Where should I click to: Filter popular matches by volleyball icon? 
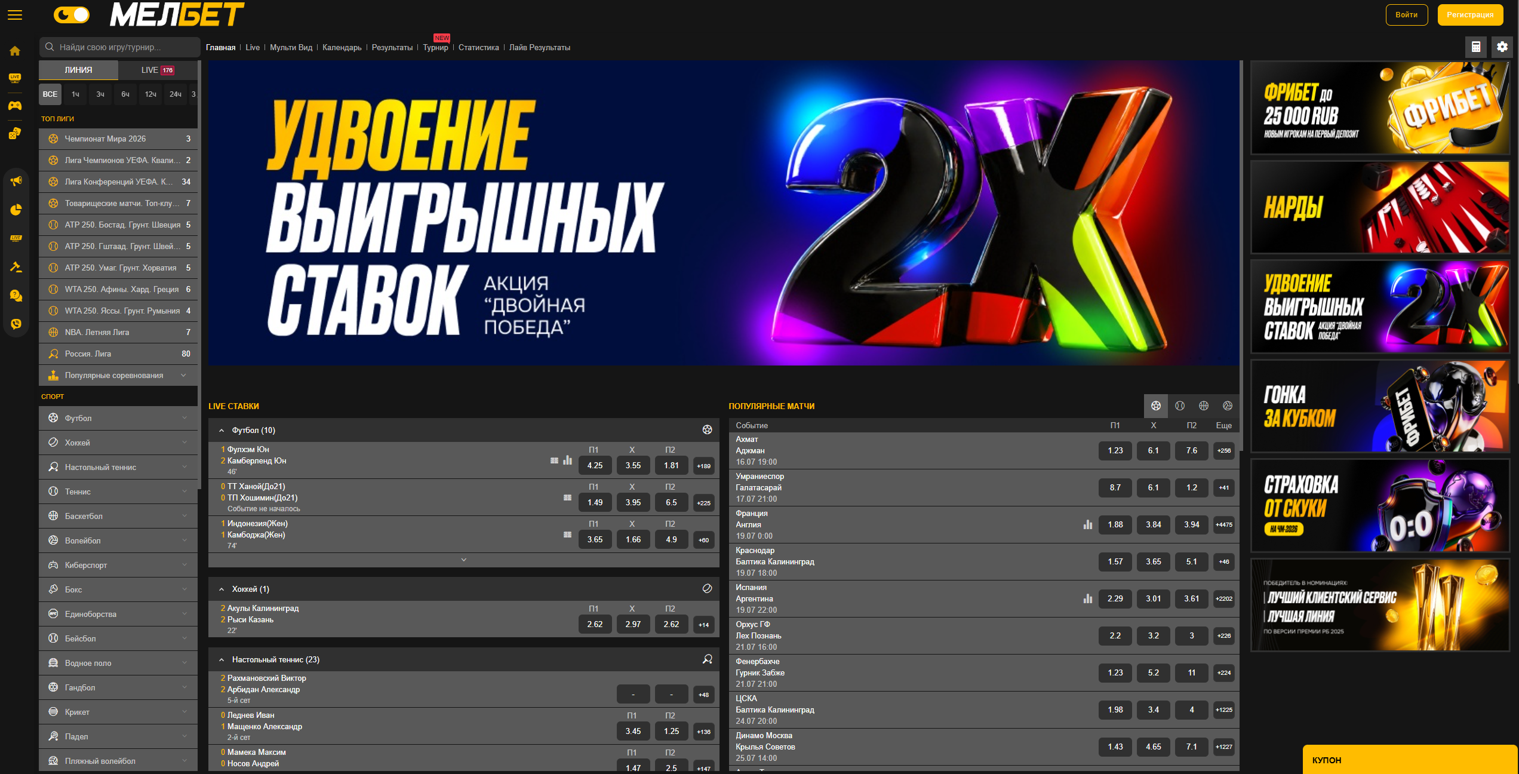1228,406
